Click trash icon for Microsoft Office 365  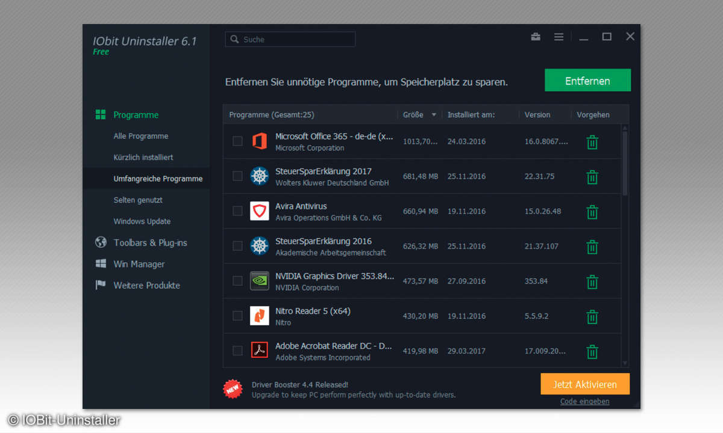click(x=592, y=142)
